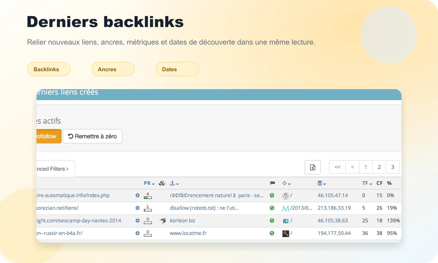The height and width of the screenshot is (263, 438).
Task: Open the seocamp-day-nantes-2014 link
Action: pyautogui.click(x=79, y=221)
